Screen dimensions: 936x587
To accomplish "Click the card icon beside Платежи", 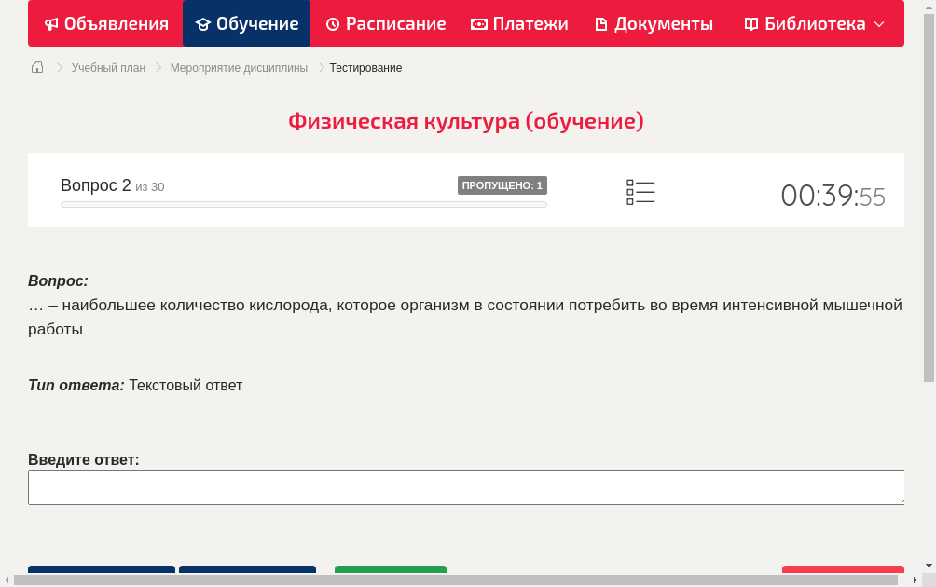I will point(478,23).
